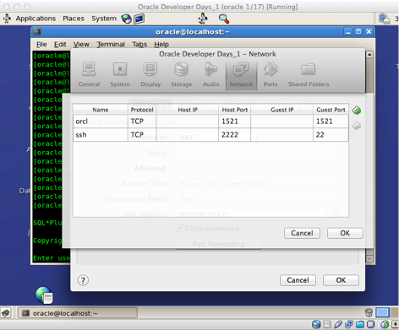Sort by the Name column header

pos(101,110)
